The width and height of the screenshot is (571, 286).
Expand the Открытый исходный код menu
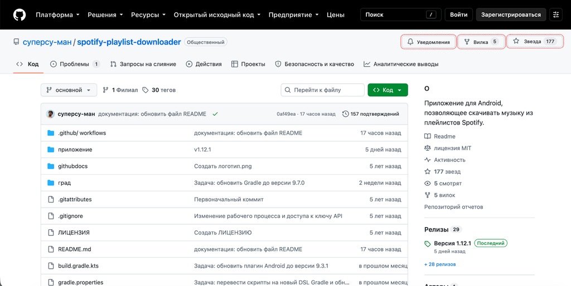pyautogui.click(x=217, y=15)
